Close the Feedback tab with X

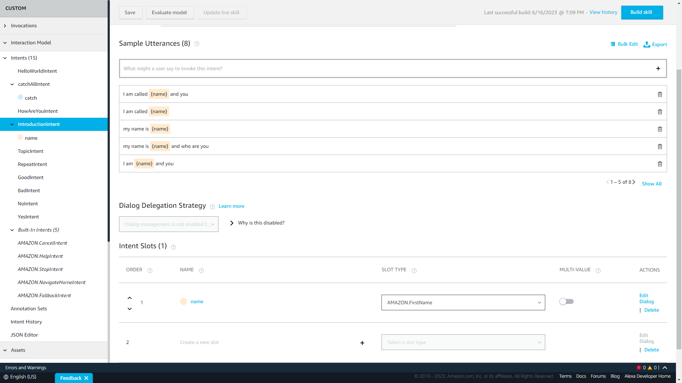coord(86,378)
